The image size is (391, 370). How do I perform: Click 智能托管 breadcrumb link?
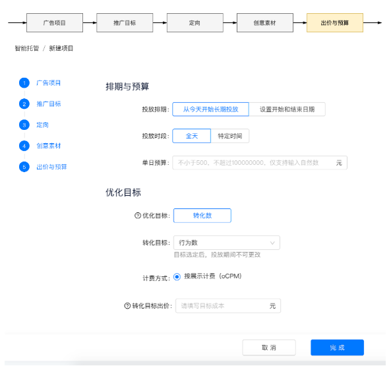coord(27,48)
